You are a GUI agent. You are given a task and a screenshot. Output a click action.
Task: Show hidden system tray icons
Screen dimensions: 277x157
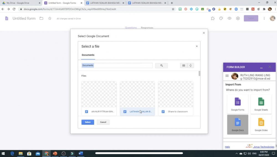[237, 154]
